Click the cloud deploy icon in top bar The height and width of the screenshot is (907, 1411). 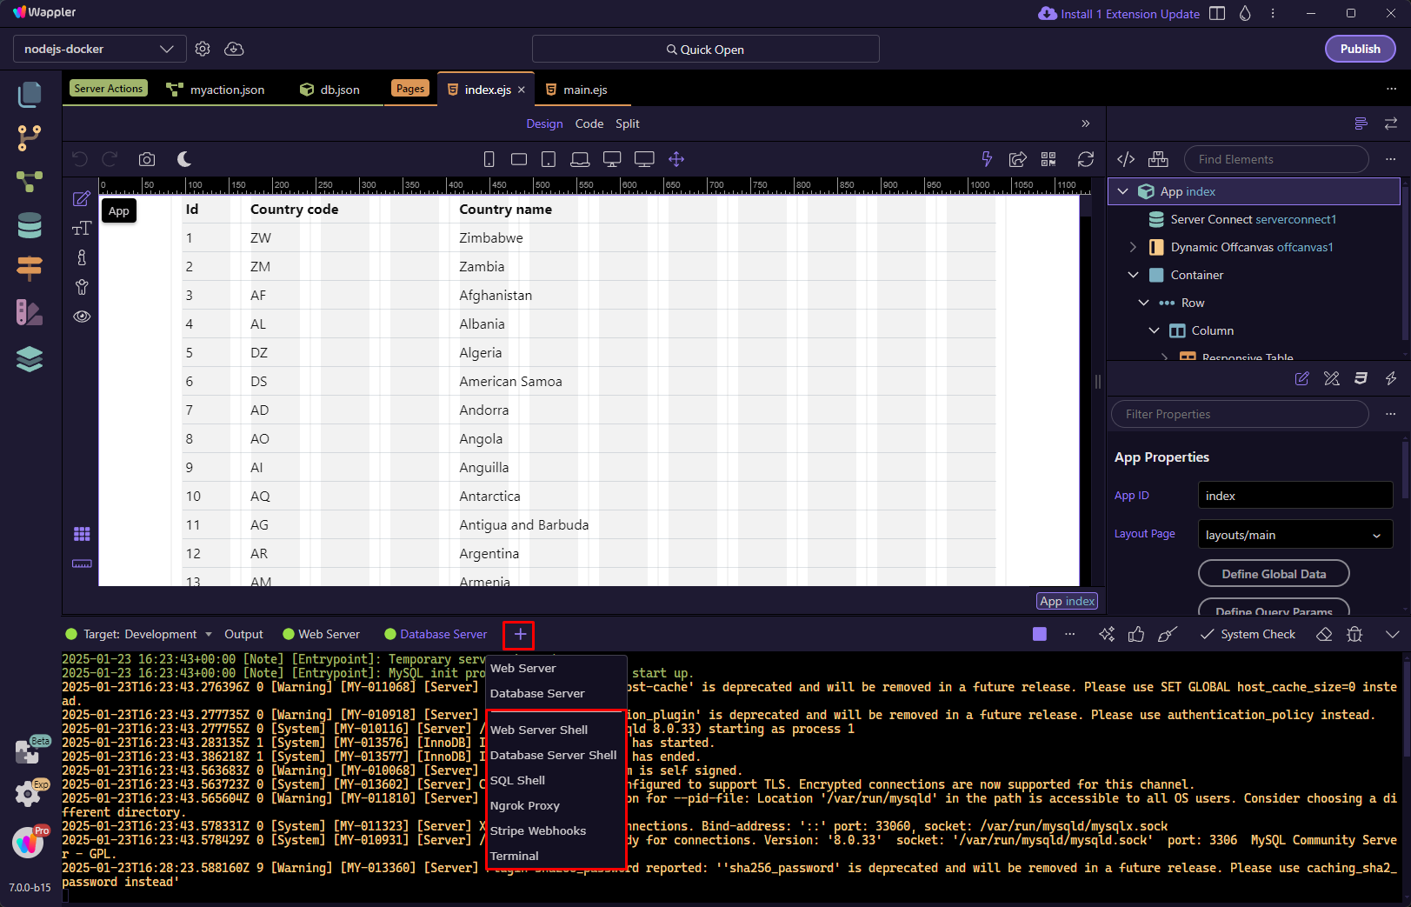coord(234,49)
